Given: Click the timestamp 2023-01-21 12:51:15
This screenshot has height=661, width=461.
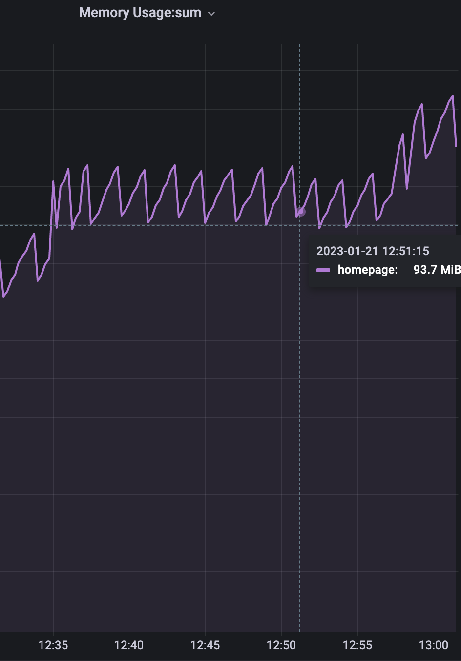Looking at the screenshot, I should (373, 251).
